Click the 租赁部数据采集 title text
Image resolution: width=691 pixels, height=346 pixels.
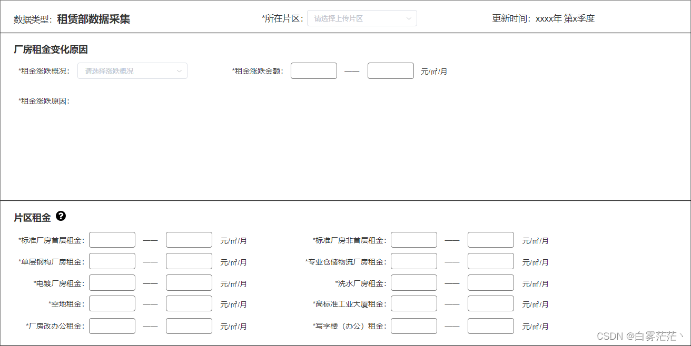pos(94,19)
